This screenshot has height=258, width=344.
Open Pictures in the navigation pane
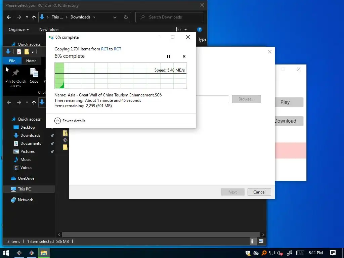point(27,152)
